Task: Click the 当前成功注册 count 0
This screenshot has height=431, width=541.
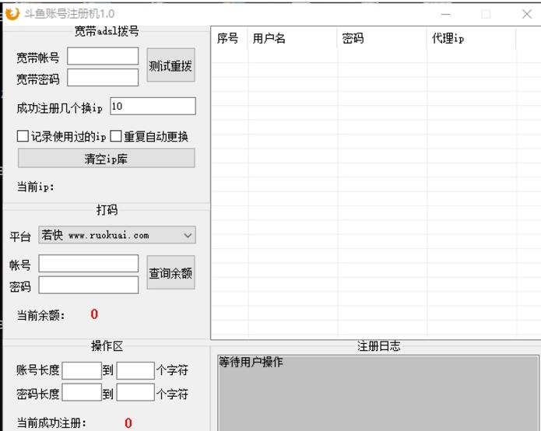Action: (x=128, y=423)
